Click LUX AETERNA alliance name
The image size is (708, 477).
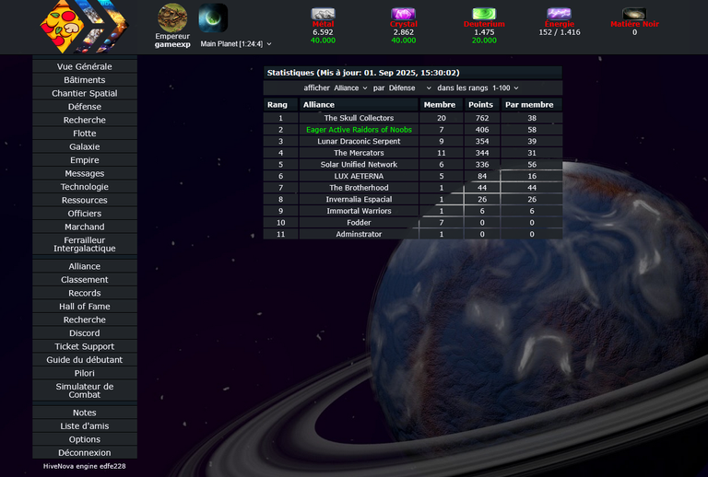coord(359,176)
